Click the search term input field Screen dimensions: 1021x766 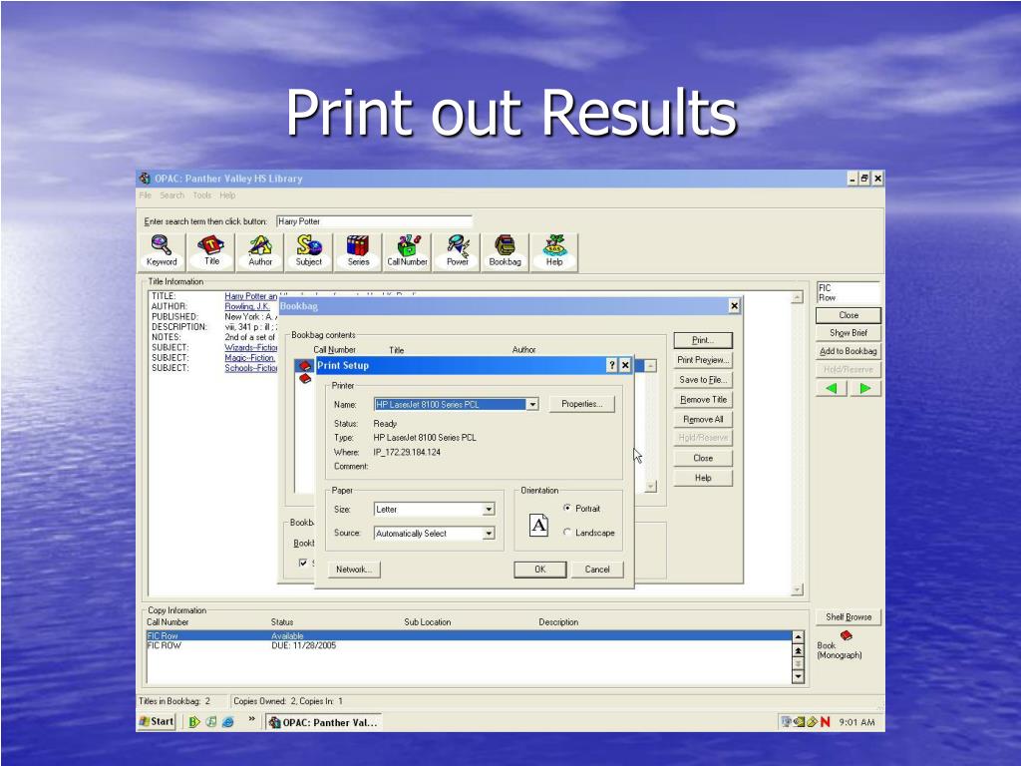coord(374,221)
